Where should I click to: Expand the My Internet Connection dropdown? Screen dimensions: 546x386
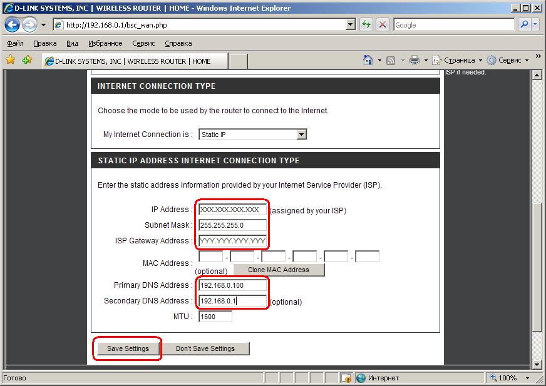[x=301, y=135]
